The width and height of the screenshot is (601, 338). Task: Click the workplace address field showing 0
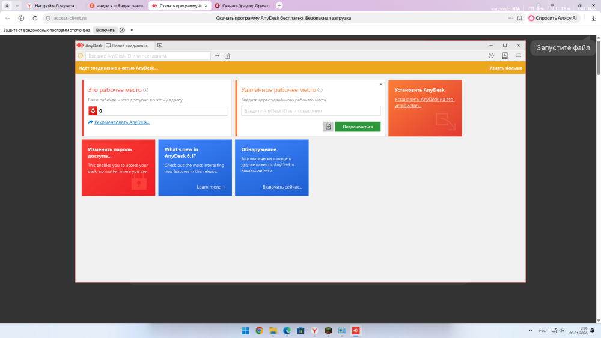157,110
